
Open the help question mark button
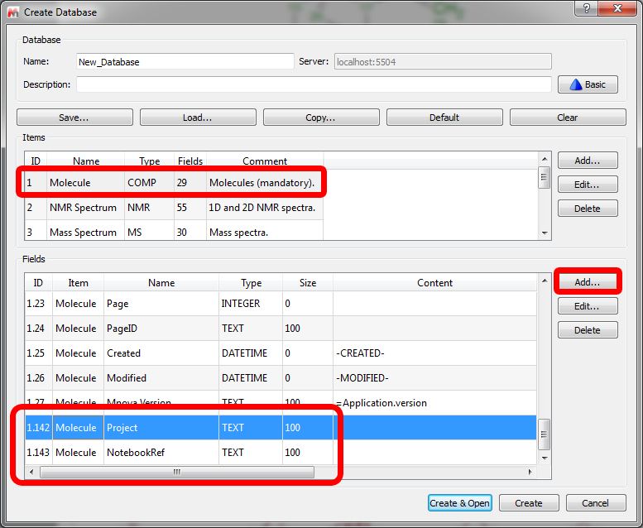pos(587,8)
